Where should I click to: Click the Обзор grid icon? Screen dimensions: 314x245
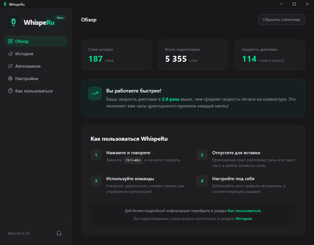[10, 41]
